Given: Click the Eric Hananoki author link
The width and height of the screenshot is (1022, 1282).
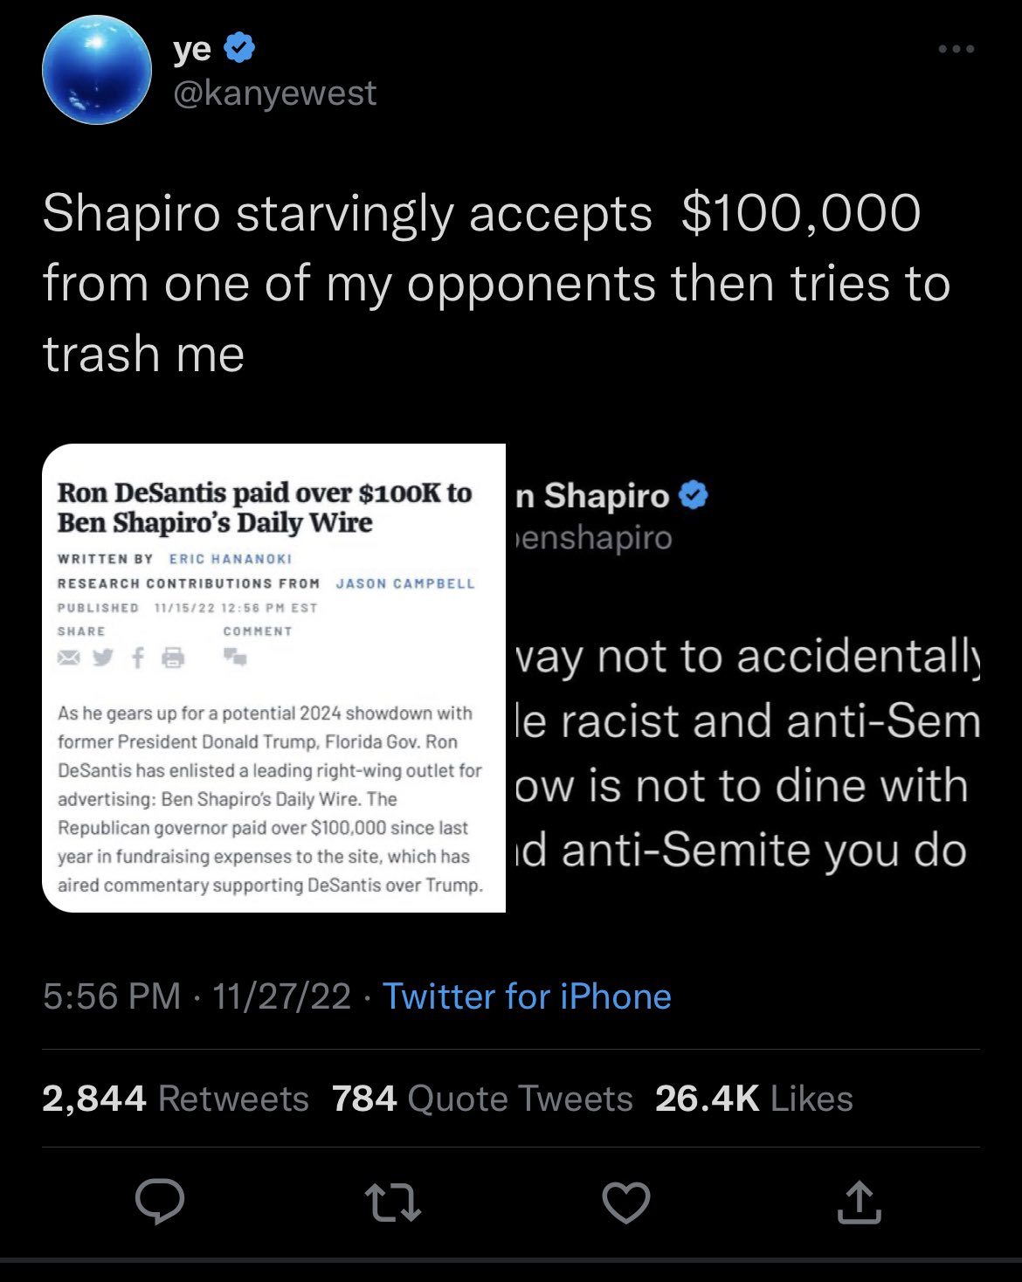Looking at the screenshot, I should pos(230,559).
